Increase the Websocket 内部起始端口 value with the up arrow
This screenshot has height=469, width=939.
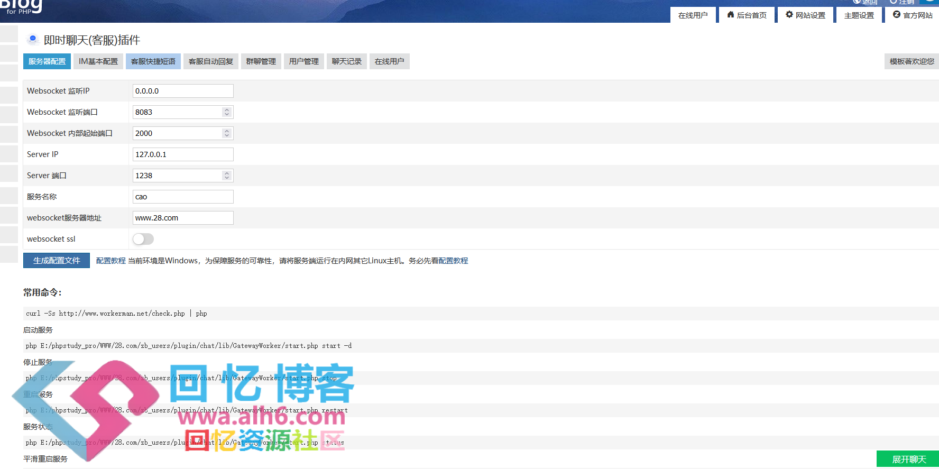[227, 131]
